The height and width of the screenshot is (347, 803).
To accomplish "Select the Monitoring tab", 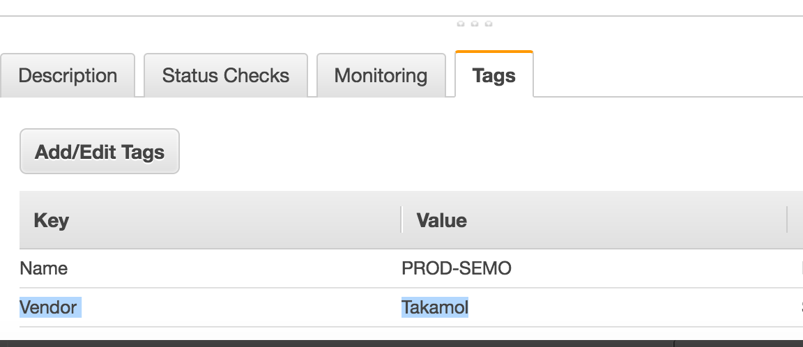I will pyautogui.click(x=381, y=75).
